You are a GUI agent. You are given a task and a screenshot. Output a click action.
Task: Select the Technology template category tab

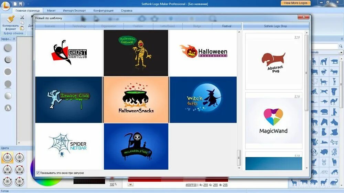[79, 26]
